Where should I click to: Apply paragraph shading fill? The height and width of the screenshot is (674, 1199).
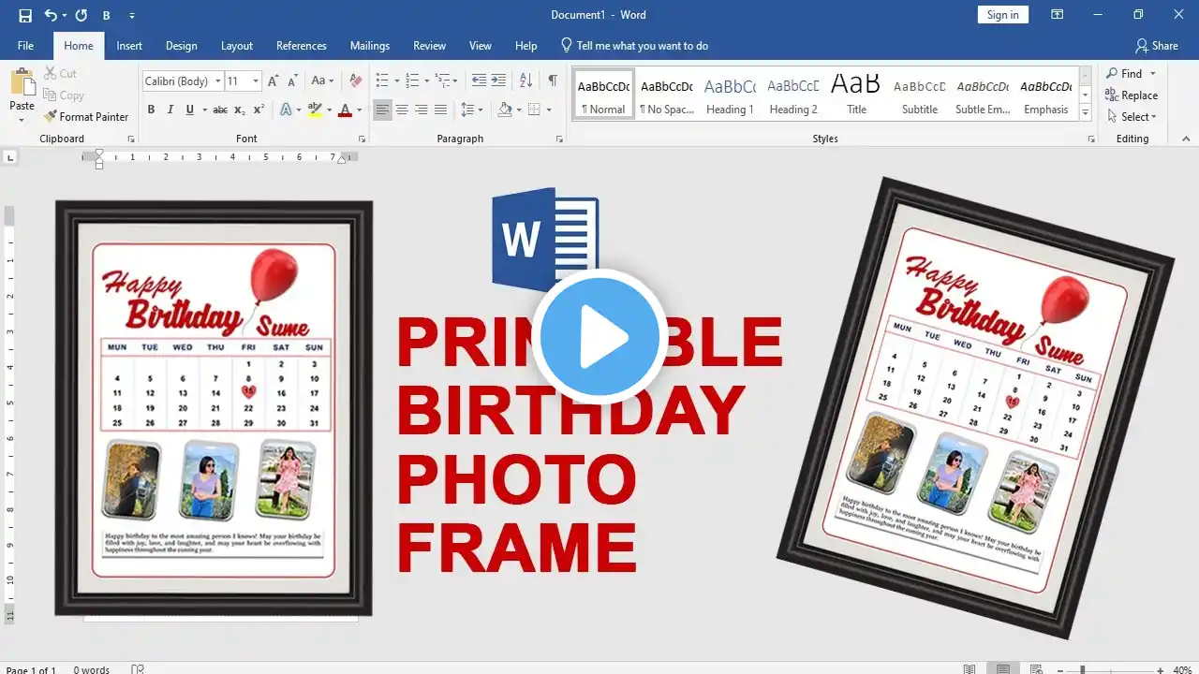point(505,110)
